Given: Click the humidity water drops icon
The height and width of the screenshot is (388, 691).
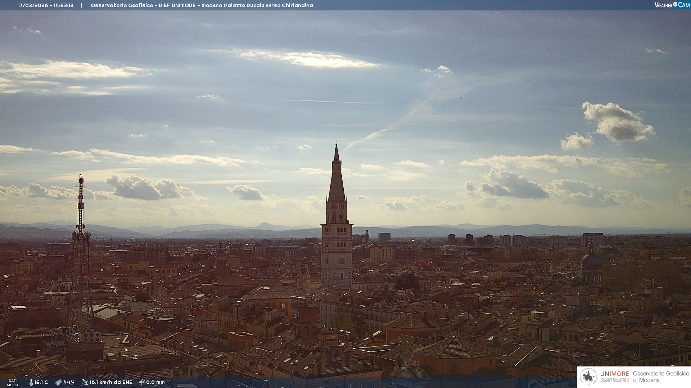Looking at the screenshot, I should [58, 382].
